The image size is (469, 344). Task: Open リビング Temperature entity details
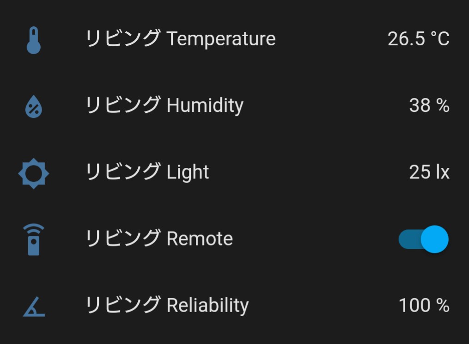[180, 39]
